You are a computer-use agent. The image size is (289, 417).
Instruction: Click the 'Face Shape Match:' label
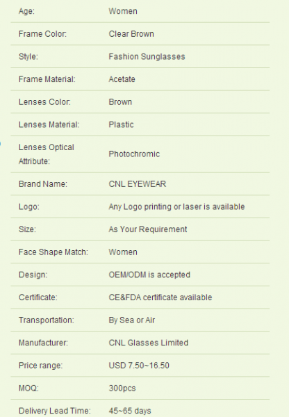(x=53, y=252)
